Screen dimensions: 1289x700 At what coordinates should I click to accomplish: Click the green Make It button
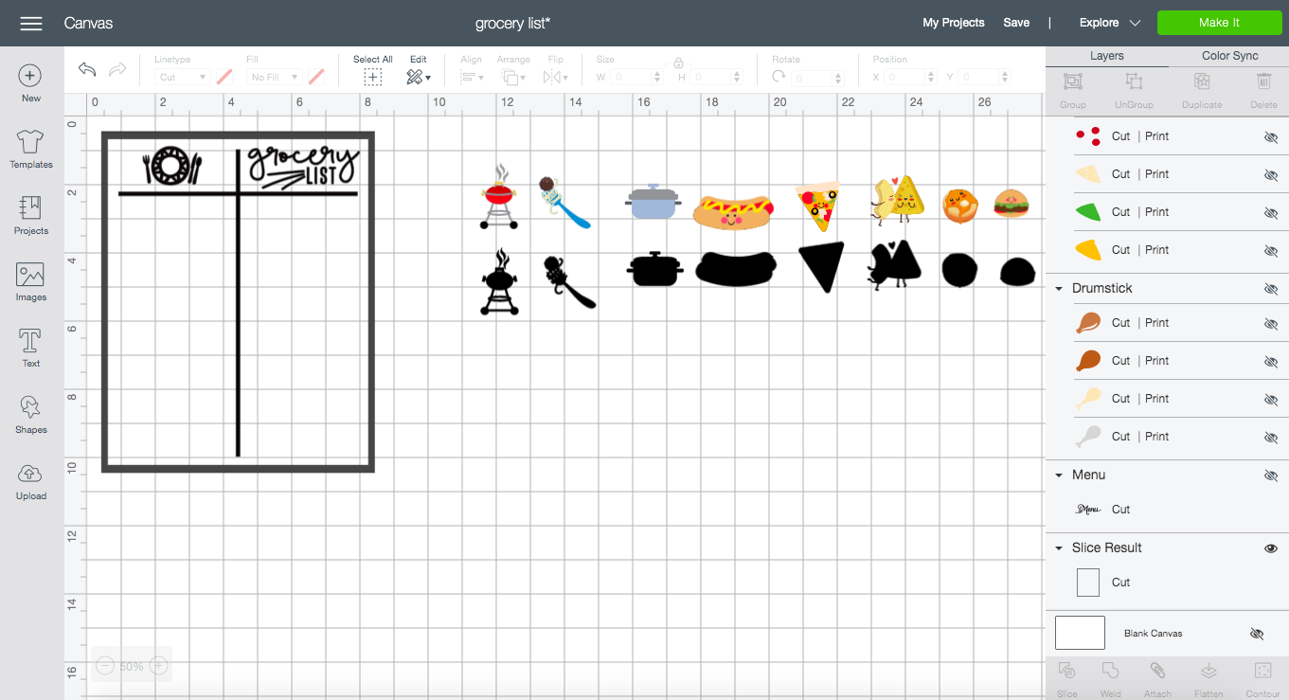point(1219,23)
